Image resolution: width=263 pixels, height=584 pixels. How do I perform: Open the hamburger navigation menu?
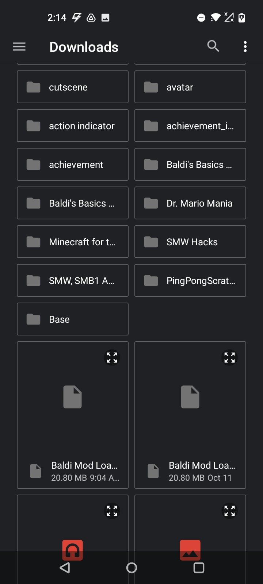pyautogui.click(x=19, y=47)
